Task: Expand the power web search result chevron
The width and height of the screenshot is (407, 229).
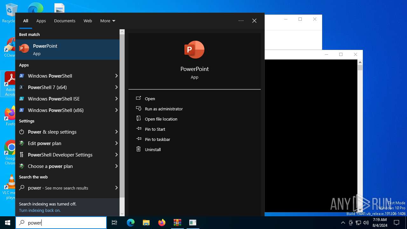Action: pos(116,188)
